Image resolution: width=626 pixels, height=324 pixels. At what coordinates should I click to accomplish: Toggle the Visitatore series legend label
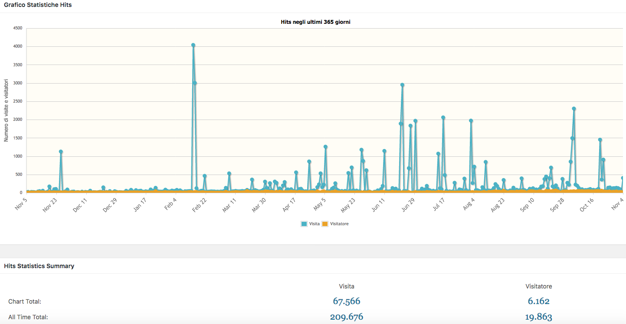339,224
